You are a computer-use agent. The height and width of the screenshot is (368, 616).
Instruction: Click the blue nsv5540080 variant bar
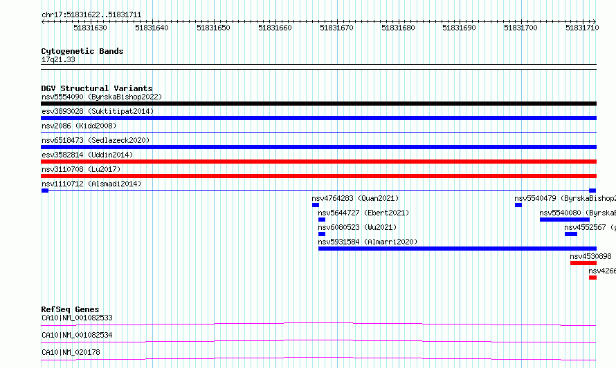click(565, 220)
